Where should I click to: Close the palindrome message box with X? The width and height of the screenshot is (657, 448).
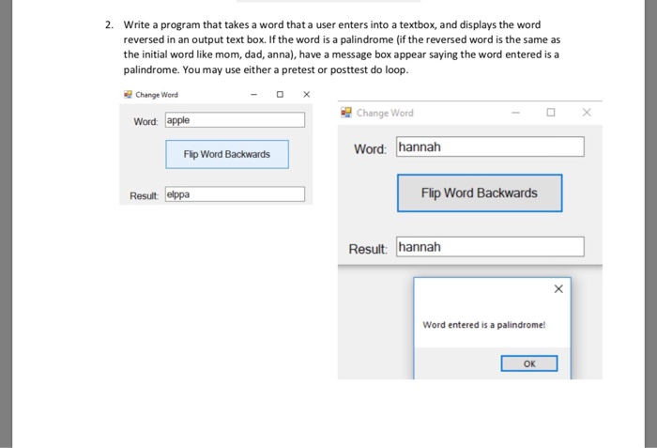[558, 289]
